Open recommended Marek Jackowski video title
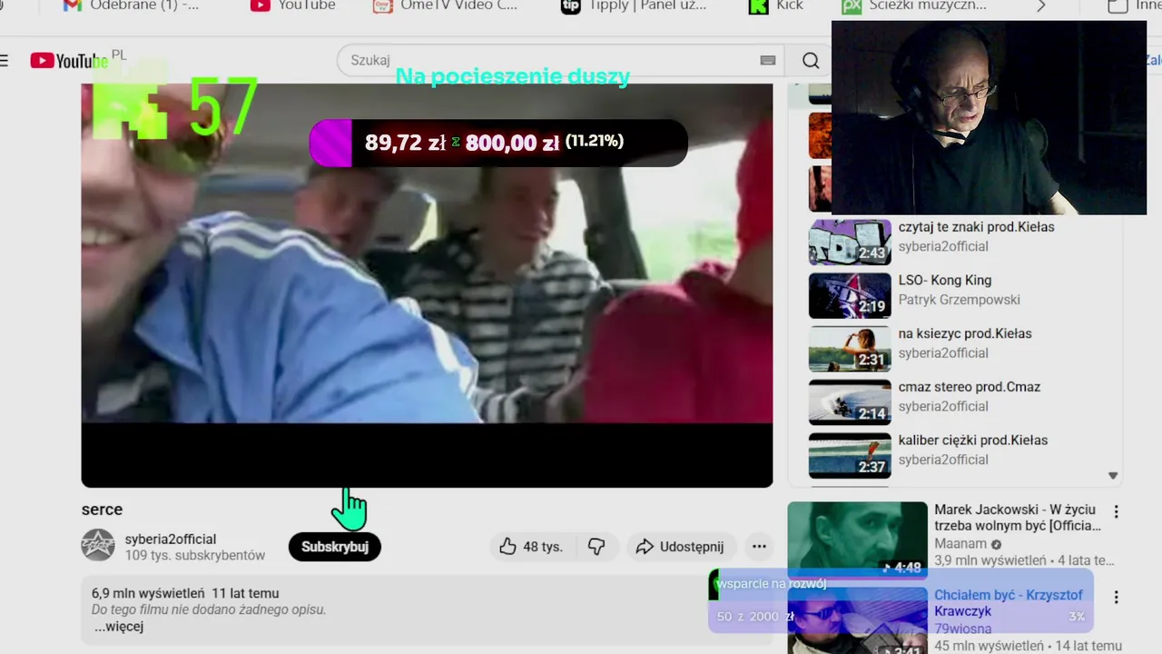 1018,518
